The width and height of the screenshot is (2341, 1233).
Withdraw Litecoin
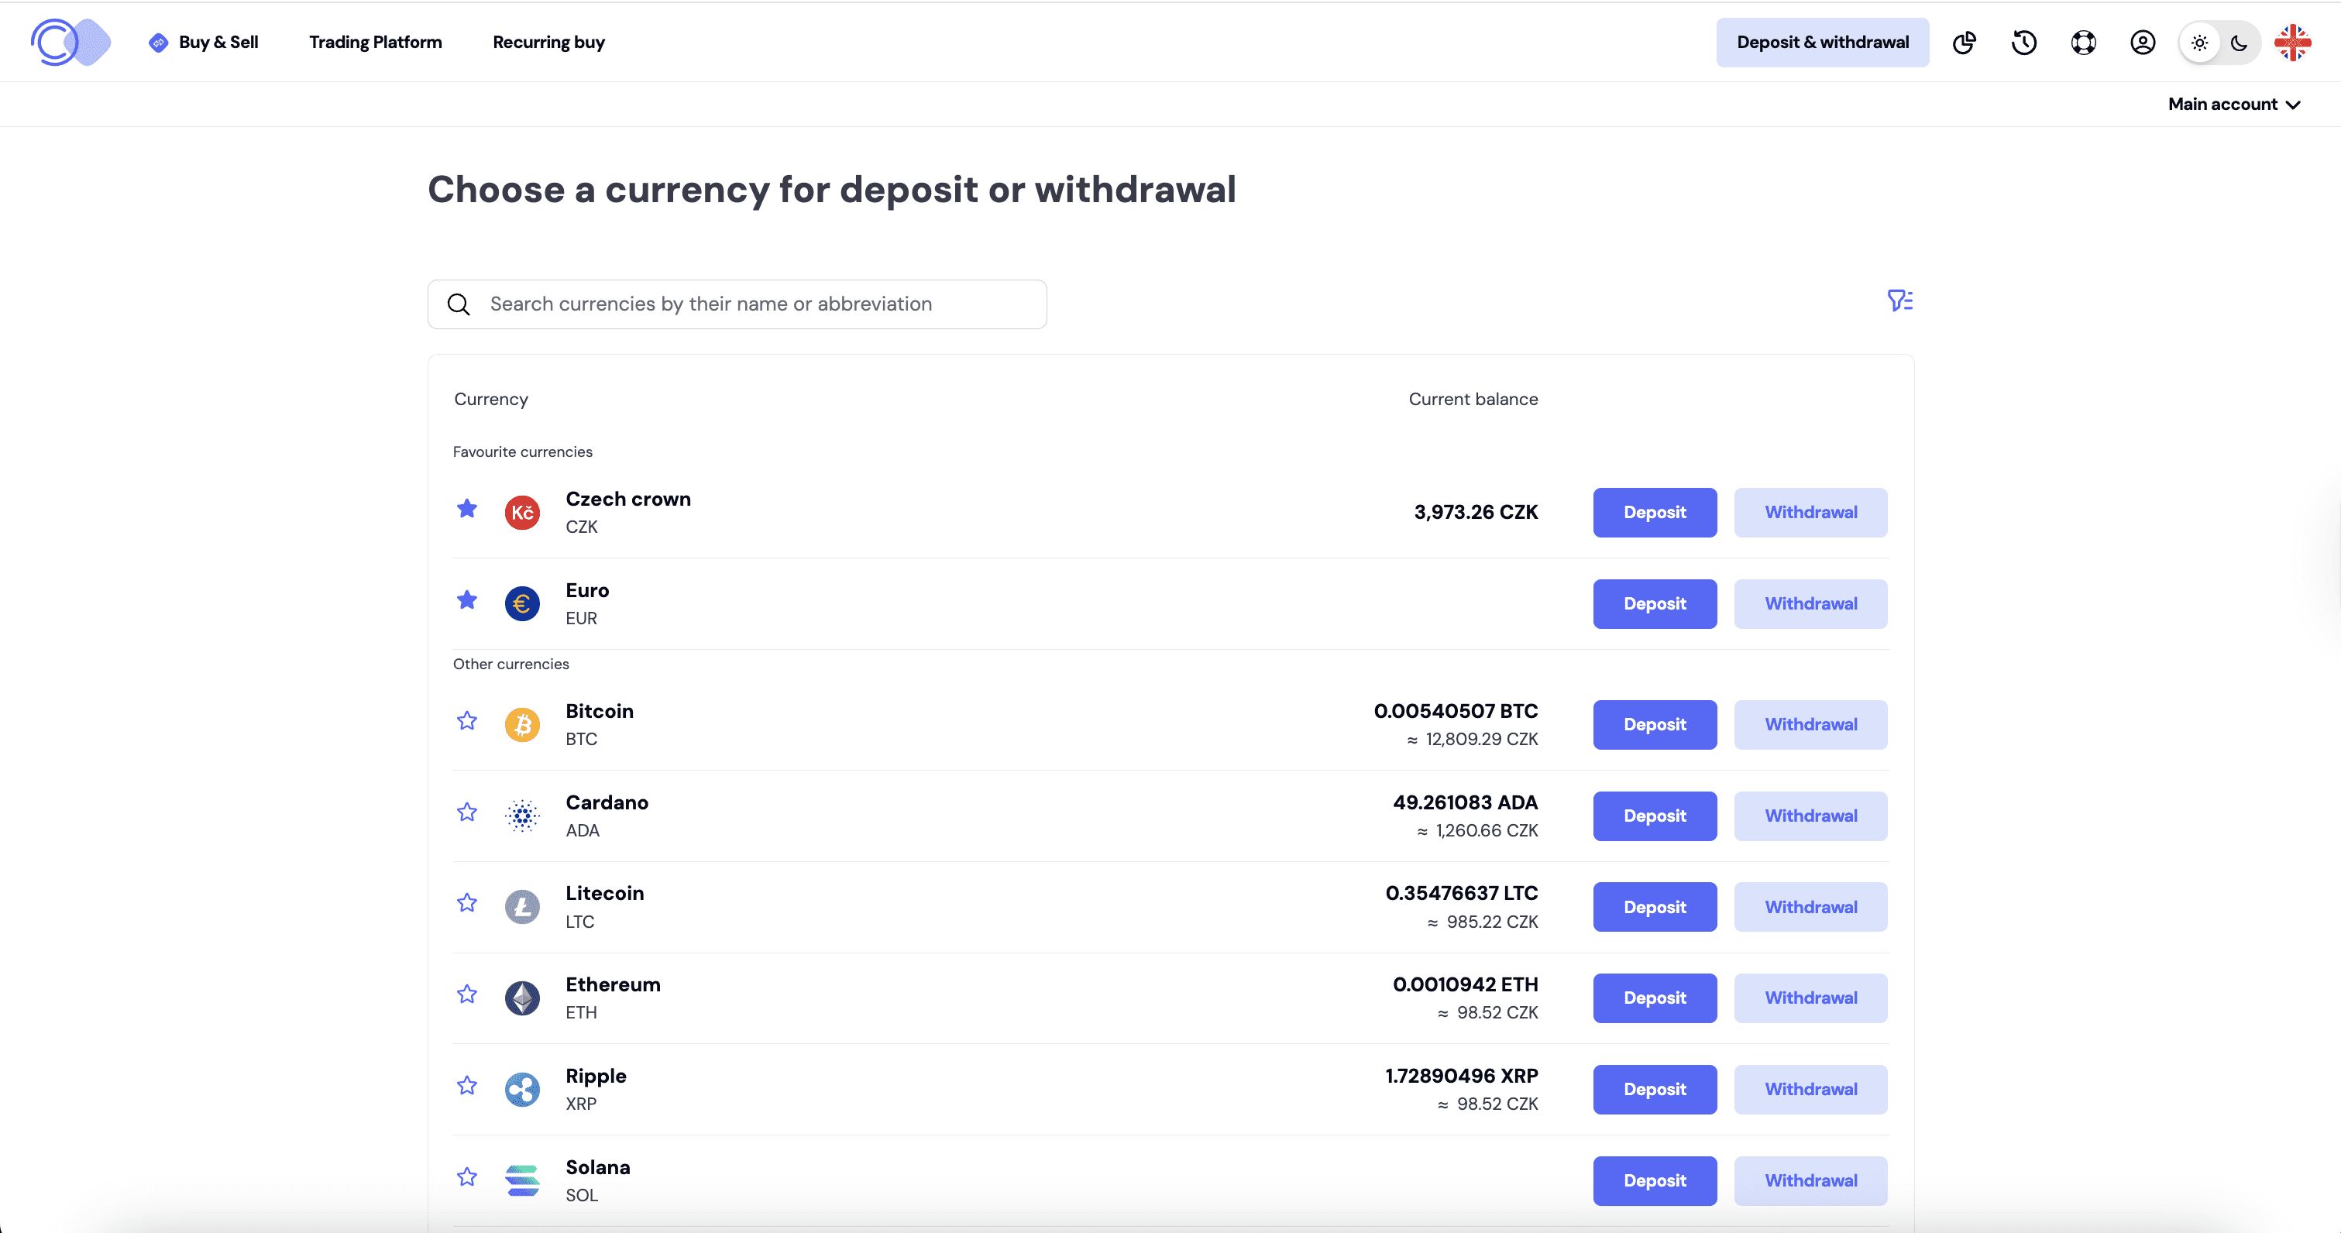click(1810, 907)
